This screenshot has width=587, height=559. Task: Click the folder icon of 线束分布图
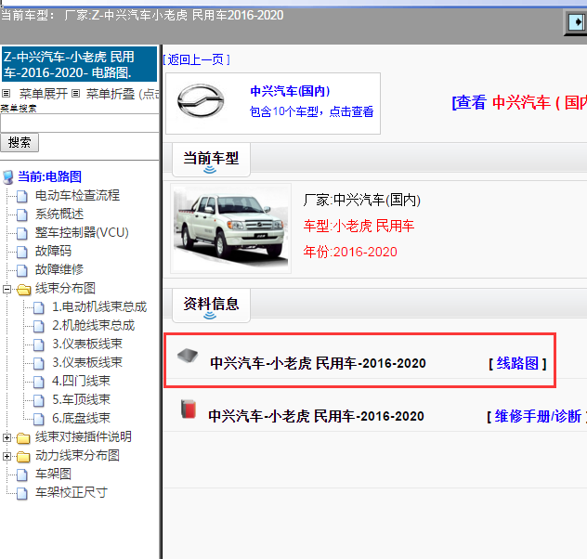tap(23, 289)
